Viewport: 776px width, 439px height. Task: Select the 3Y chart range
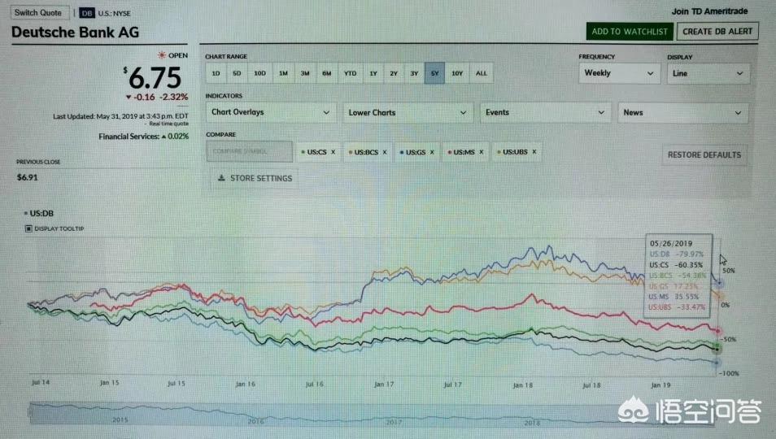[414, 73]
